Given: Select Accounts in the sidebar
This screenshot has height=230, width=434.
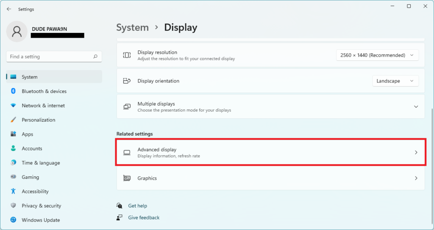Looking at the screenshot, I should (32, 149).
